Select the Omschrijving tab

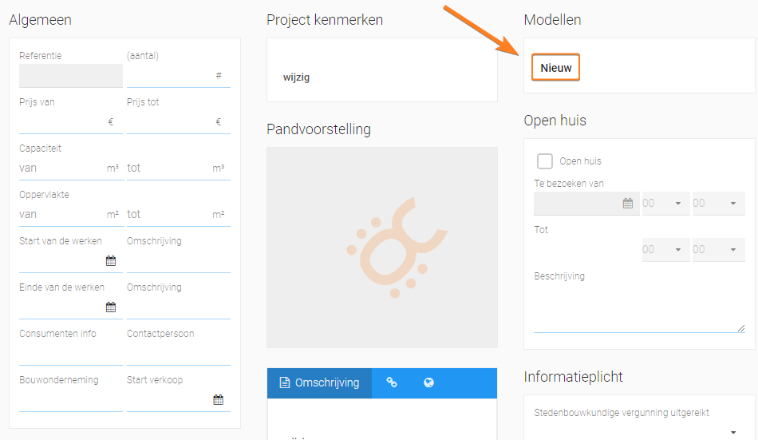pos(319,383)
